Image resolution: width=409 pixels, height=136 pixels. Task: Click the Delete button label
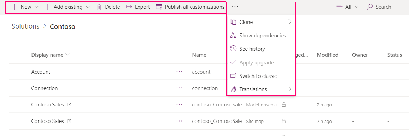[x=112, y=7]
